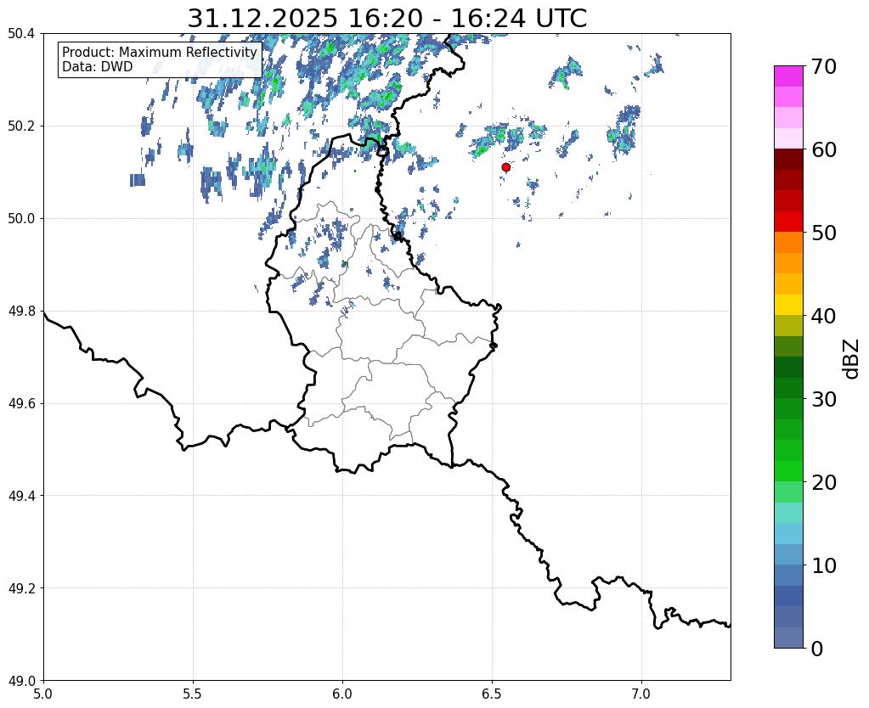
Task: Click the colorbar tick label 10
Action: 824,565
